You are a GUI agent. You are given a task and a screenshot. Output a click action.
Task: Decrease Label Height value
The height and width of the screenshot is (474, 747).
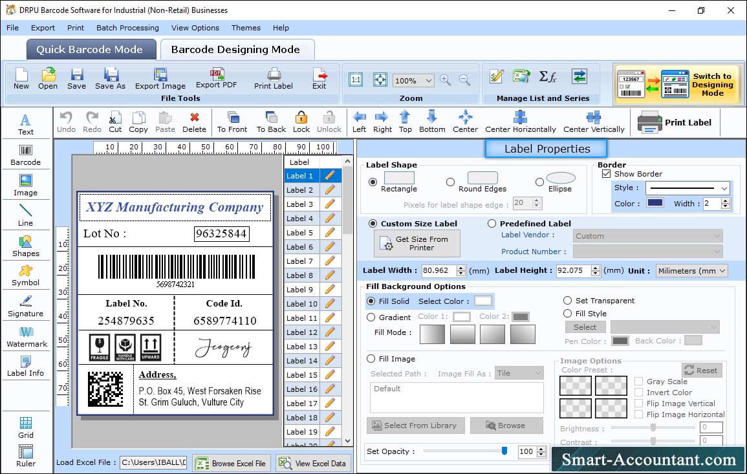(x=596, y=274)
